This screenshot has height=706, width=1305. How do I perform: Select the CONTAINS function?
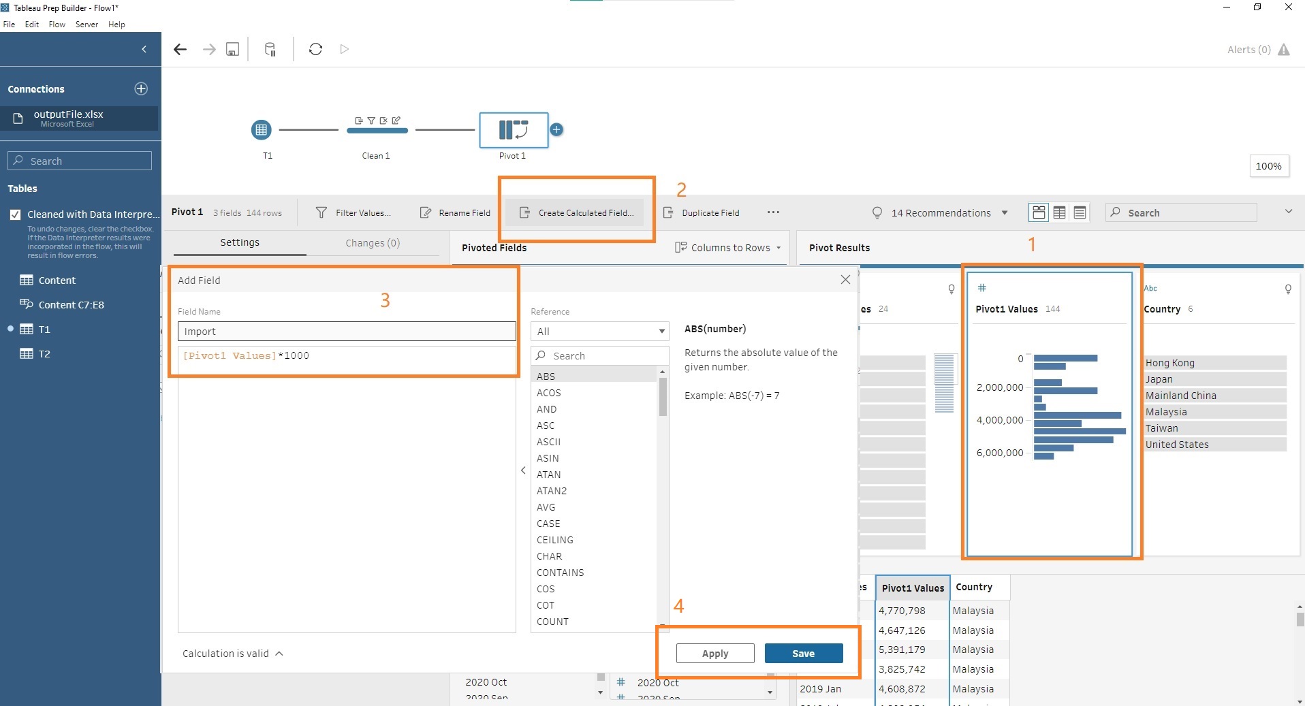pyautogui.click(x=594, y=573)
